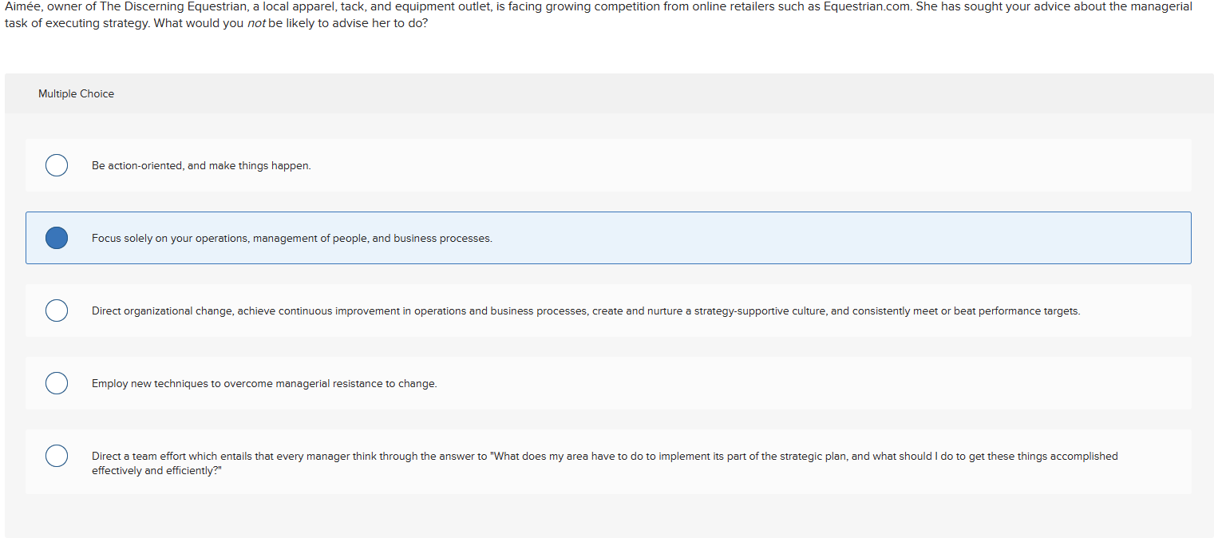Choose the 'Direct organizational change' answer

(x=57, y=311)
